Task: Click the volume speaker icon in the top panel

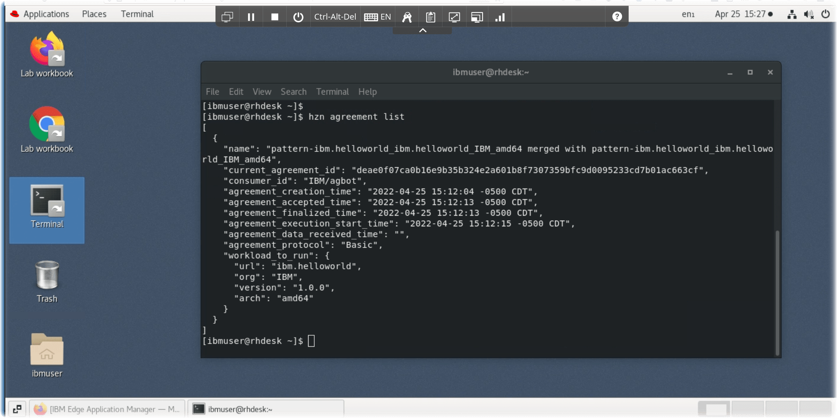Action: [x=809, y=14]
